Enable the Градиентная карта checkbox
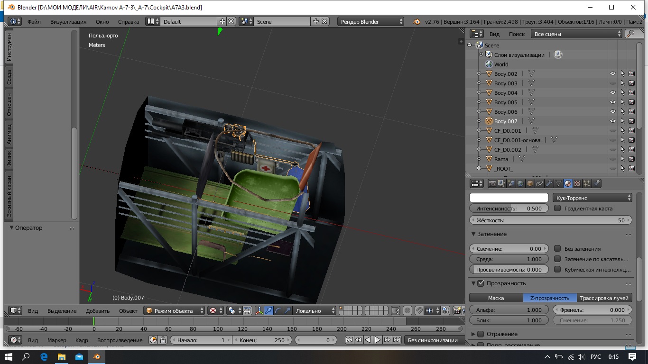The image size is (648, 364). (x=557, y=209)
